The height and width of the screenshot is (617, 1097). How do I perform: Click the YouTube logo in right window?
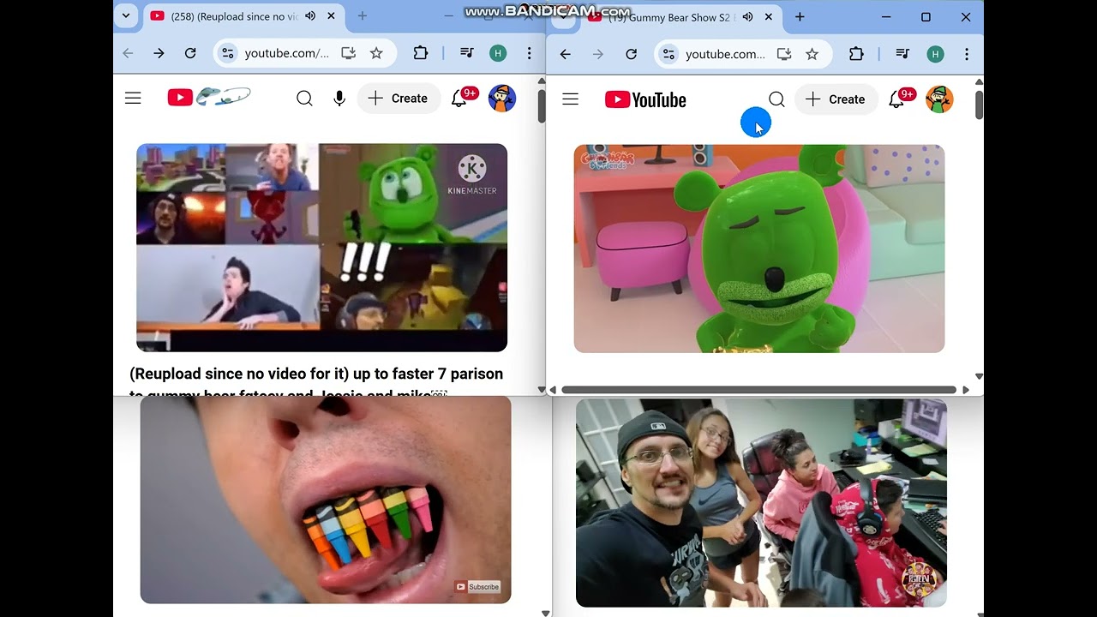645,100
